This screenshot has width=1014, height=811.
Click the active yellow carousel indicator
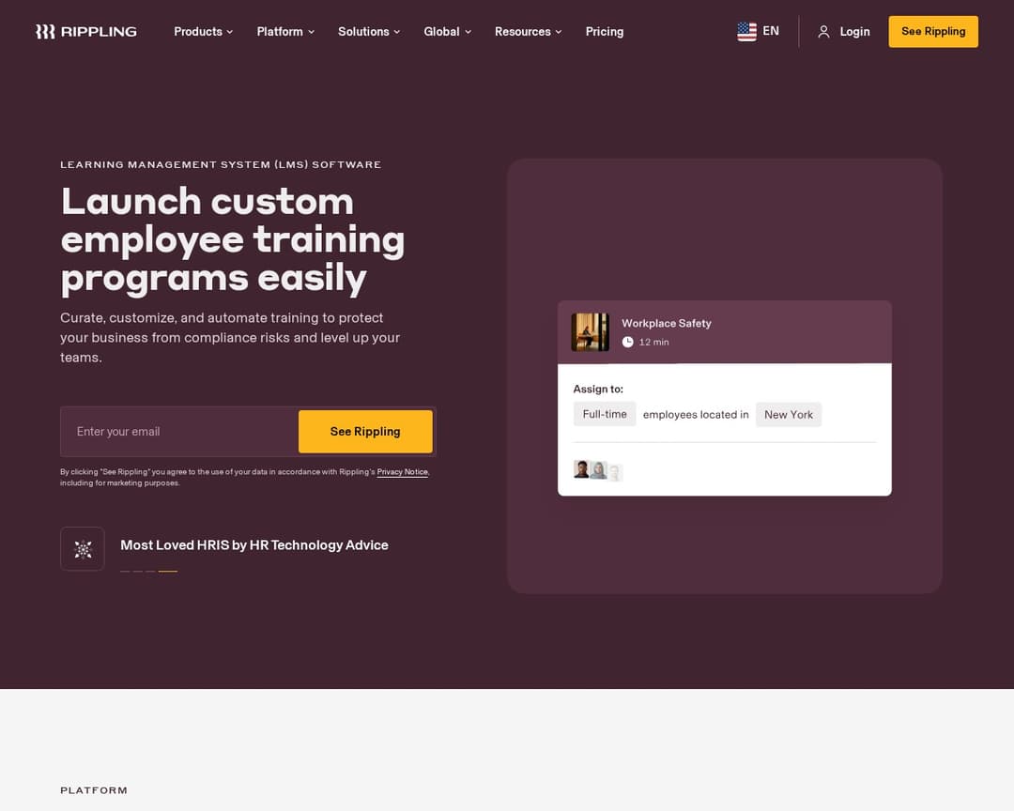coord(167,571)
